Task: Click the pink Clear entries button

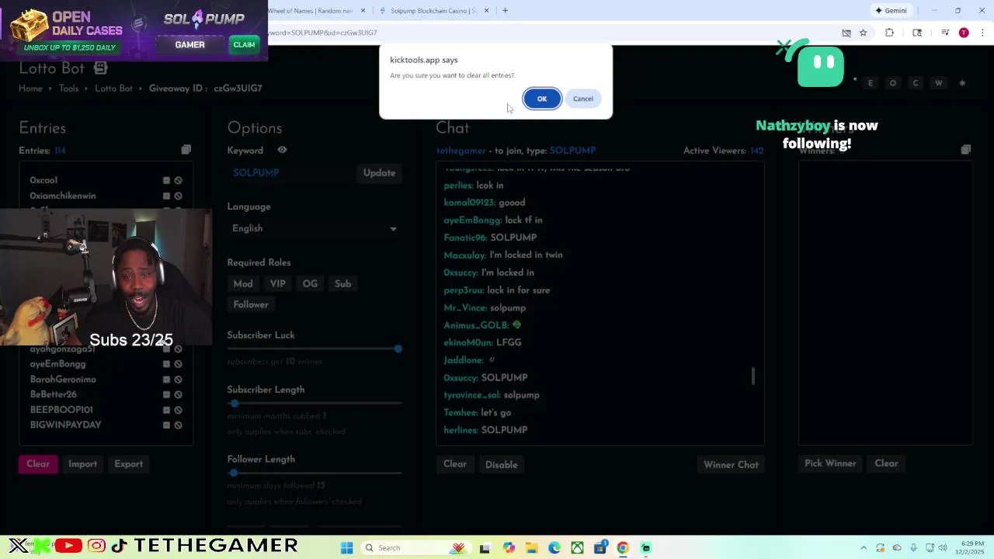Action: 38,464
